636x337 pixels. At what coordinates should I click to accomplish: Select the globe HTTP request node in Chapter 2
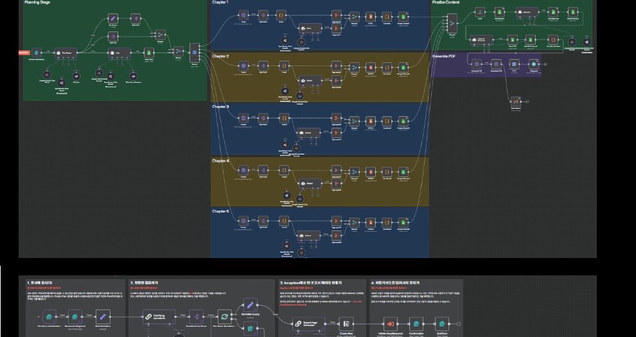tap(243, 66)
